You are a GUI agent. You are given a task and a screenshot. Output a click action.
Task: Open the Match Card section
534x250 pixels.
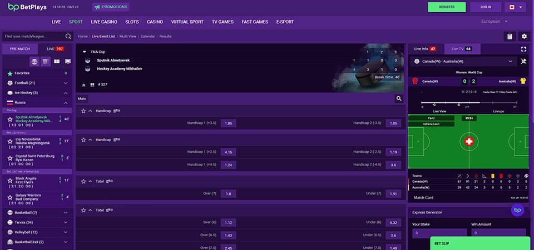click(x=423, y=198)
